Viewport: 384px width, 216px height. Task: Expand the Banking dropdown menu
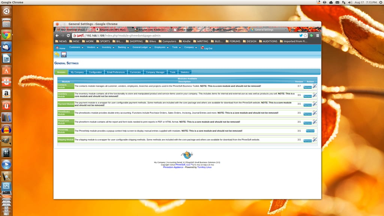(123, 48)
